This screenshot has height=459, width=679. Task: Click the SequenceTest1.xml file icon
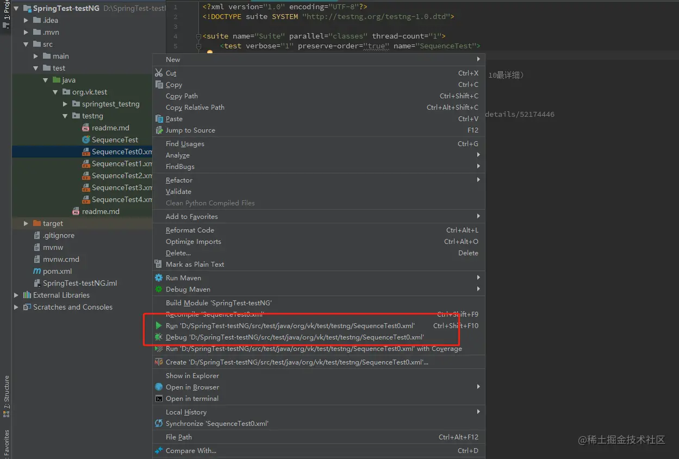(x=86, y=164)
